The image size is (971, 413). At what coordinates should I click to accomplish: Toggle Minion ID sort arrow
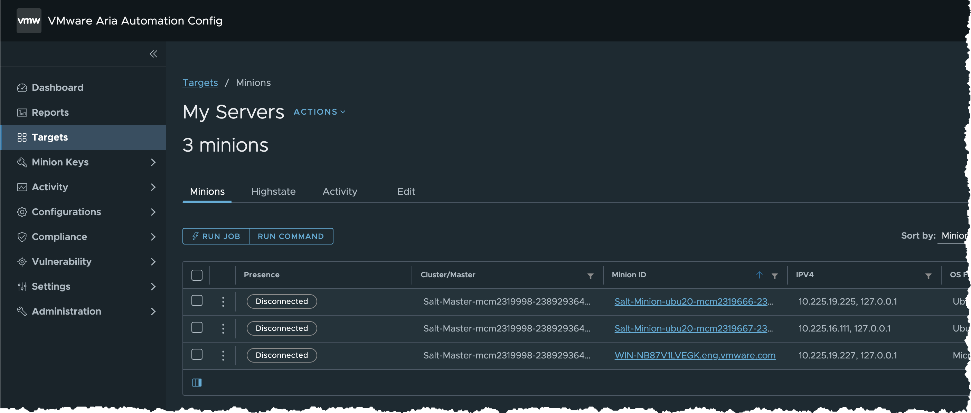click(759, 275)
